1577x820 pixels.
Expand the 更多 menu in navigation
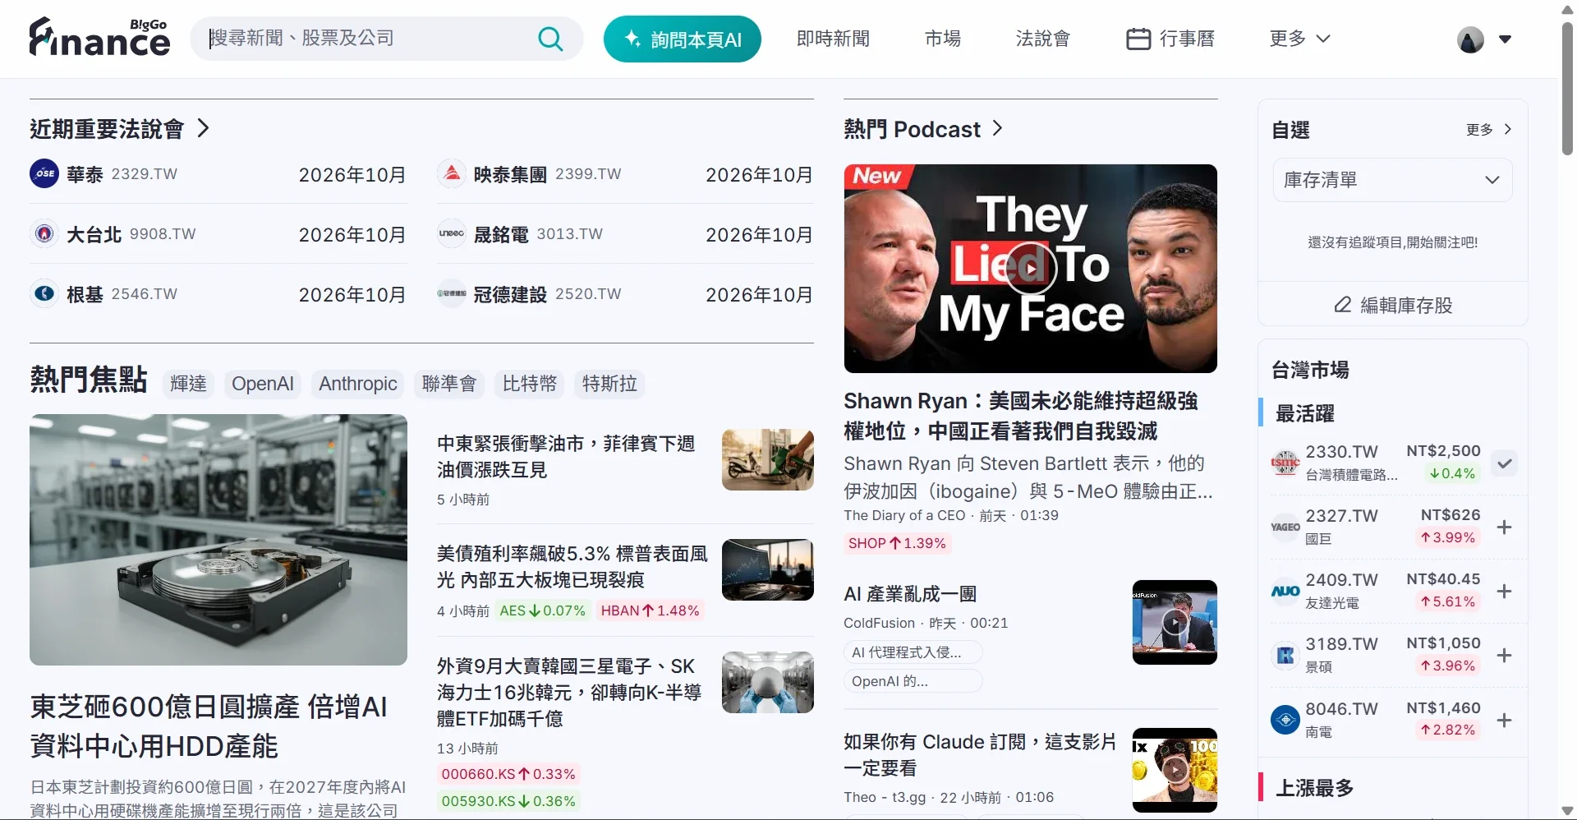[x=1299, y=39]
